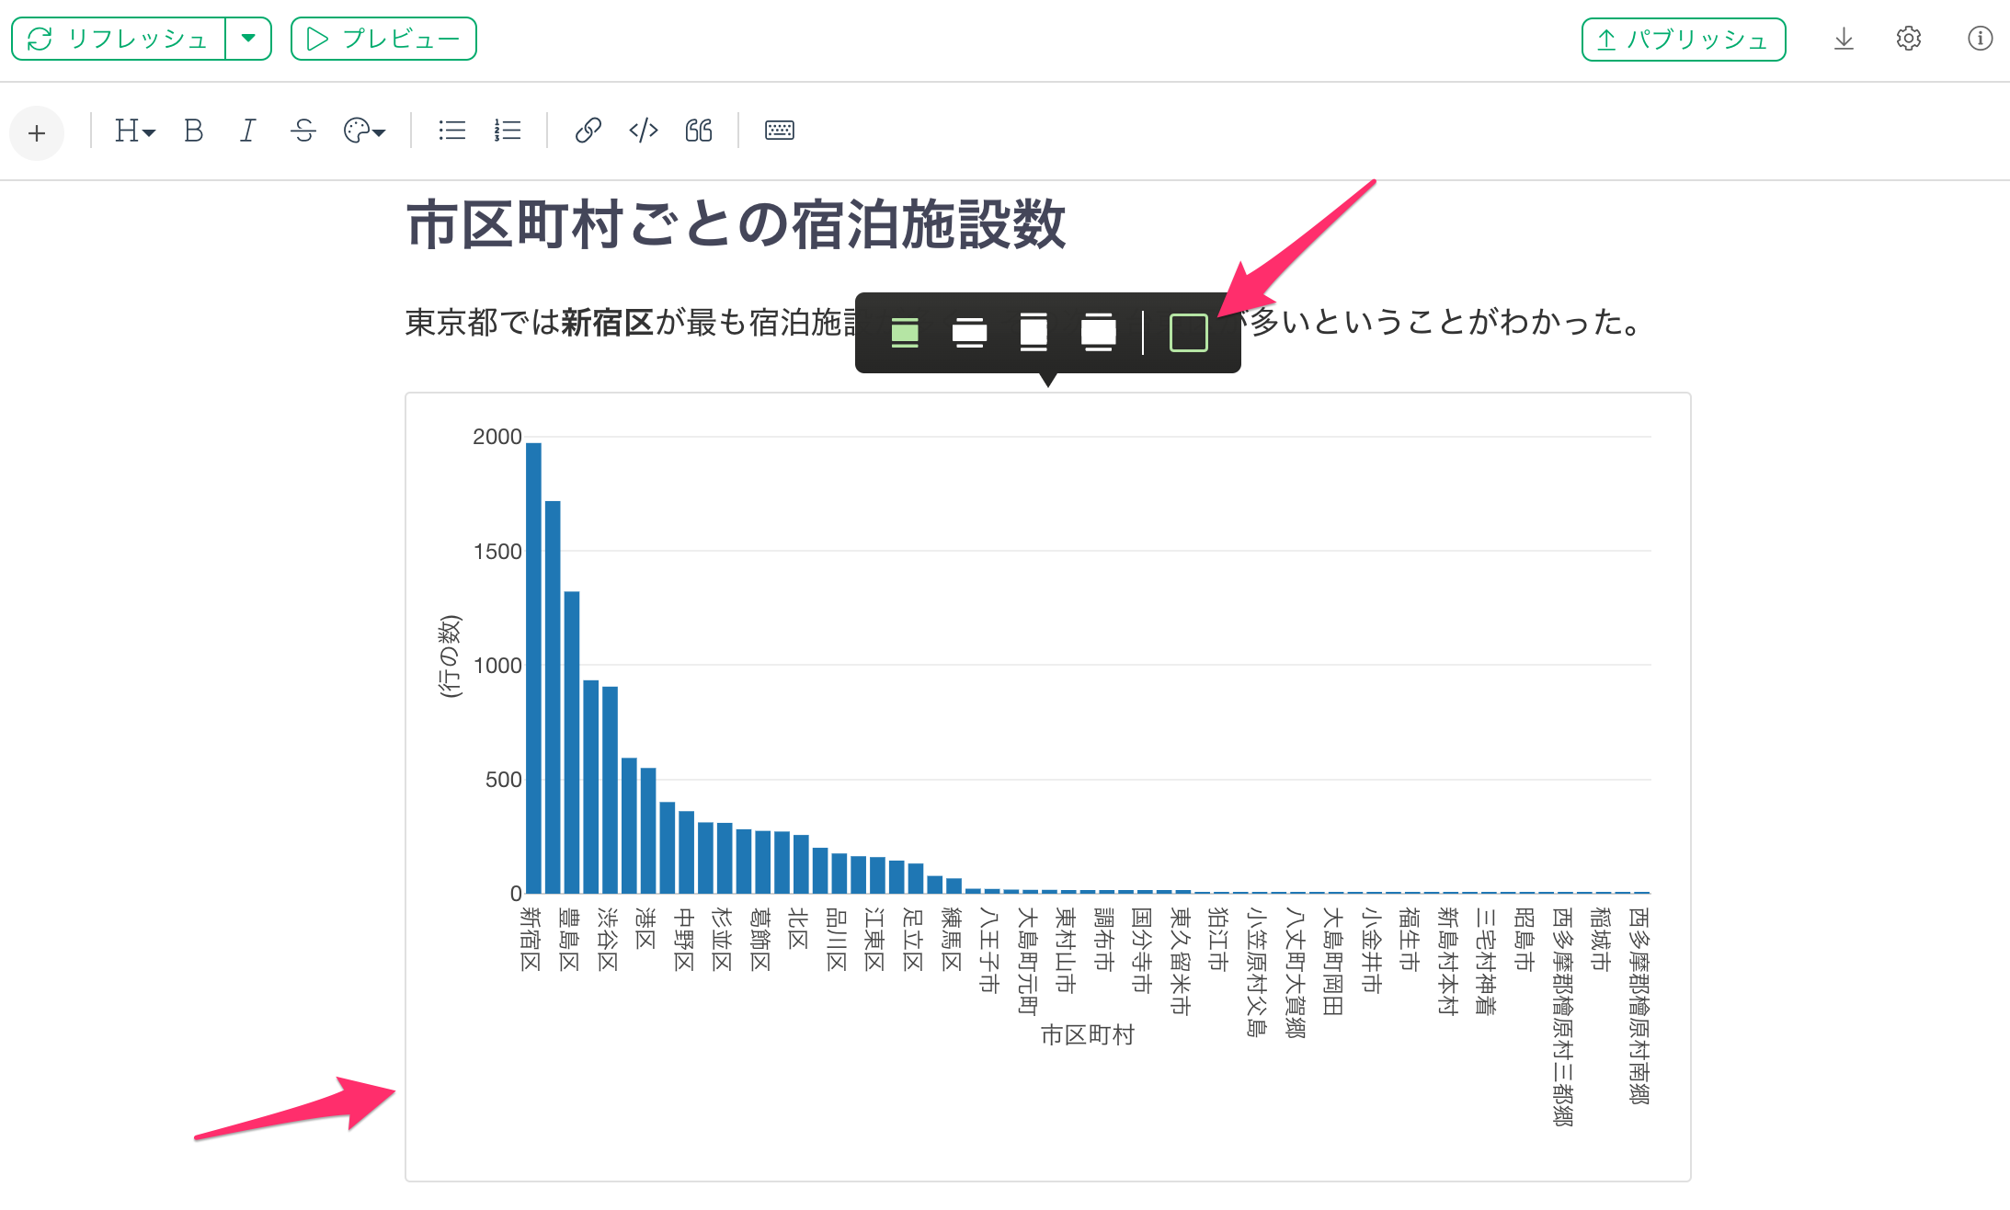
Task: Click the 練馬区 x-axis label
Action: point(951,939)
